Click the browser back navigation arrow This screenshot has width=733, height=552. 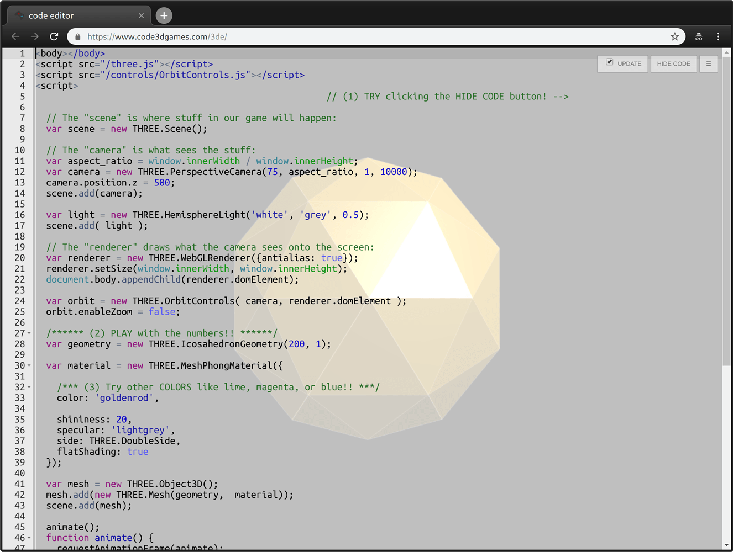click(x=15, y=36)
